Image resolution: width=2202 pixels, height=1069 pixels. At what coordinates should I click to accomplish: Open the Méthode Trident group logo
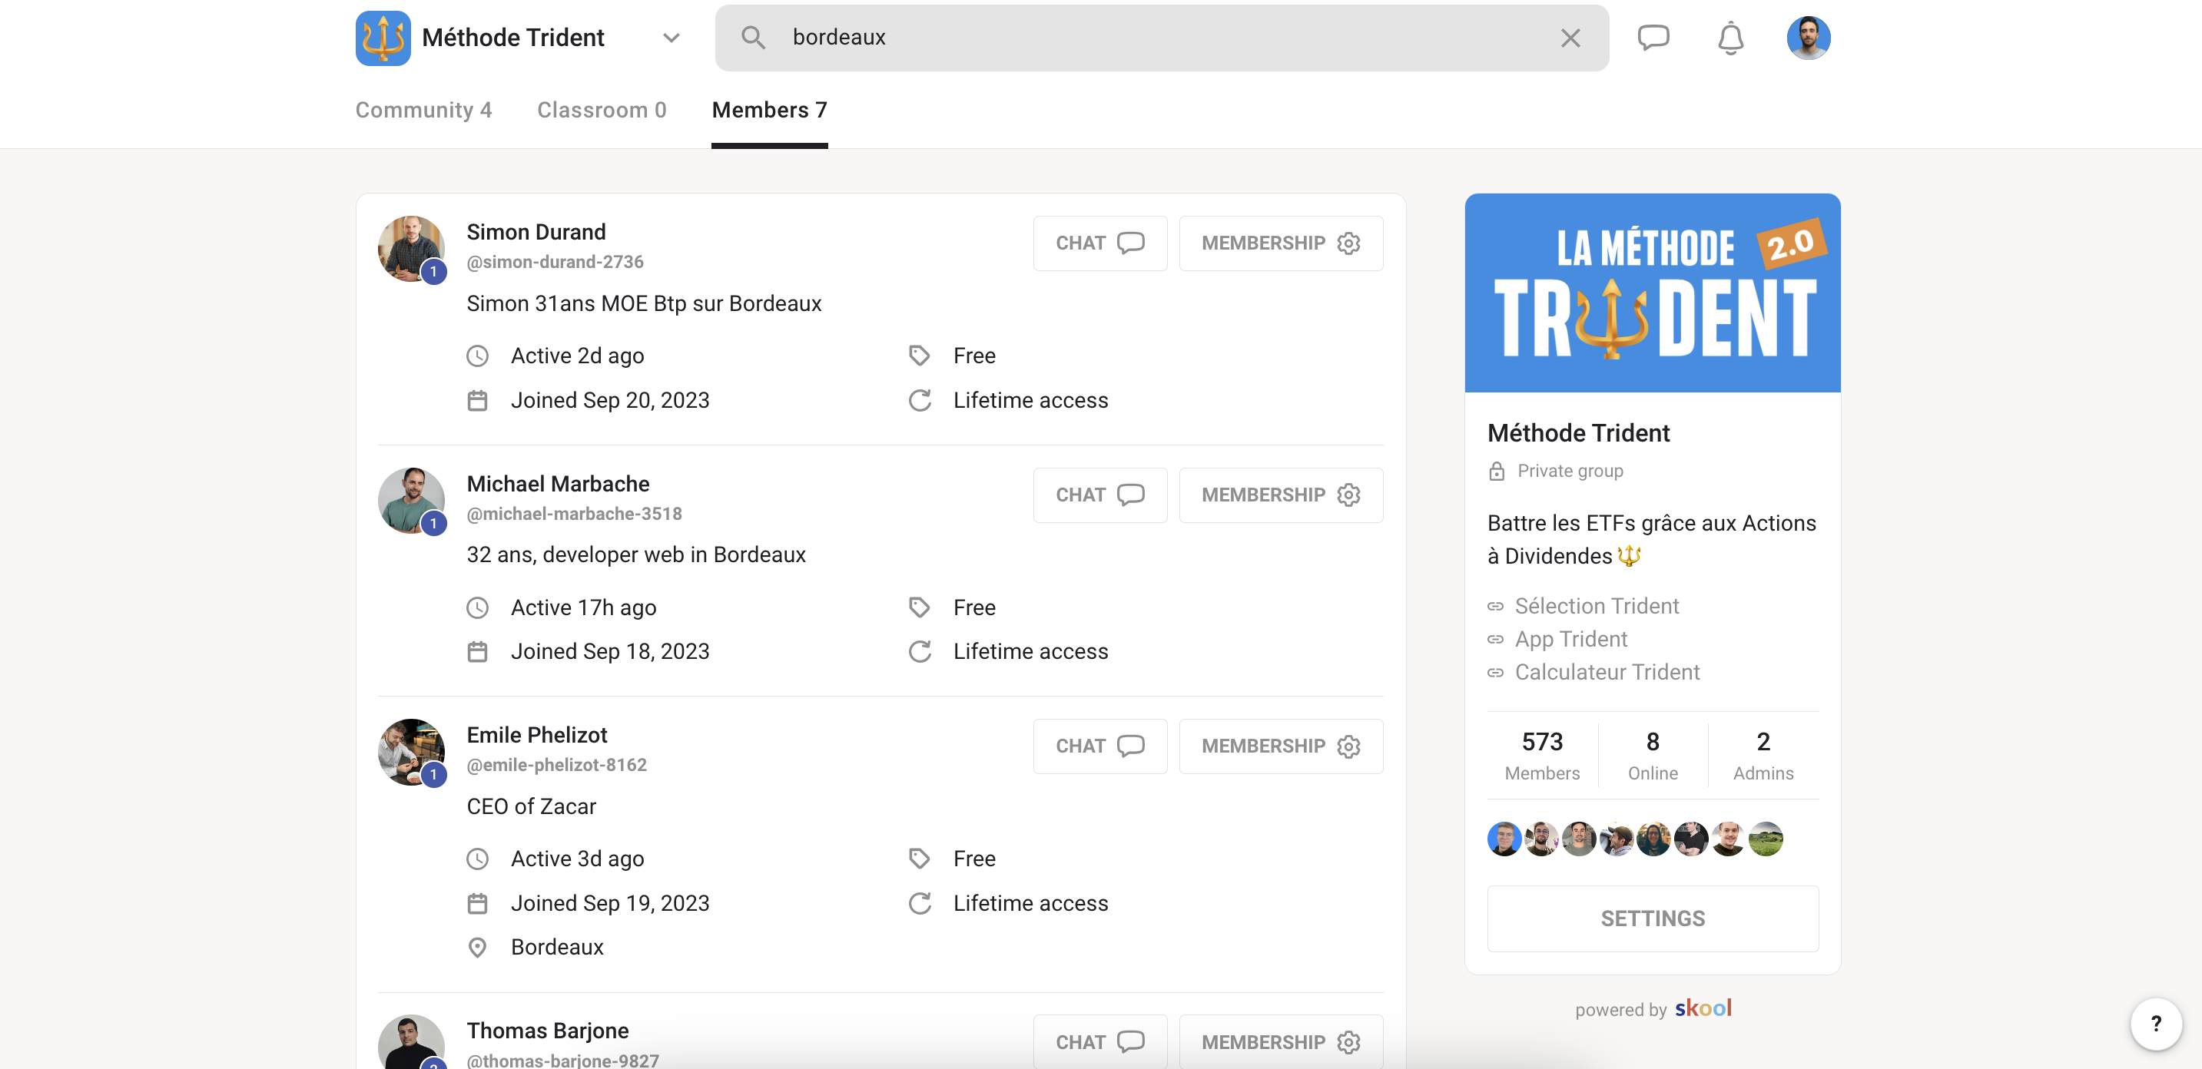point(383,38)
